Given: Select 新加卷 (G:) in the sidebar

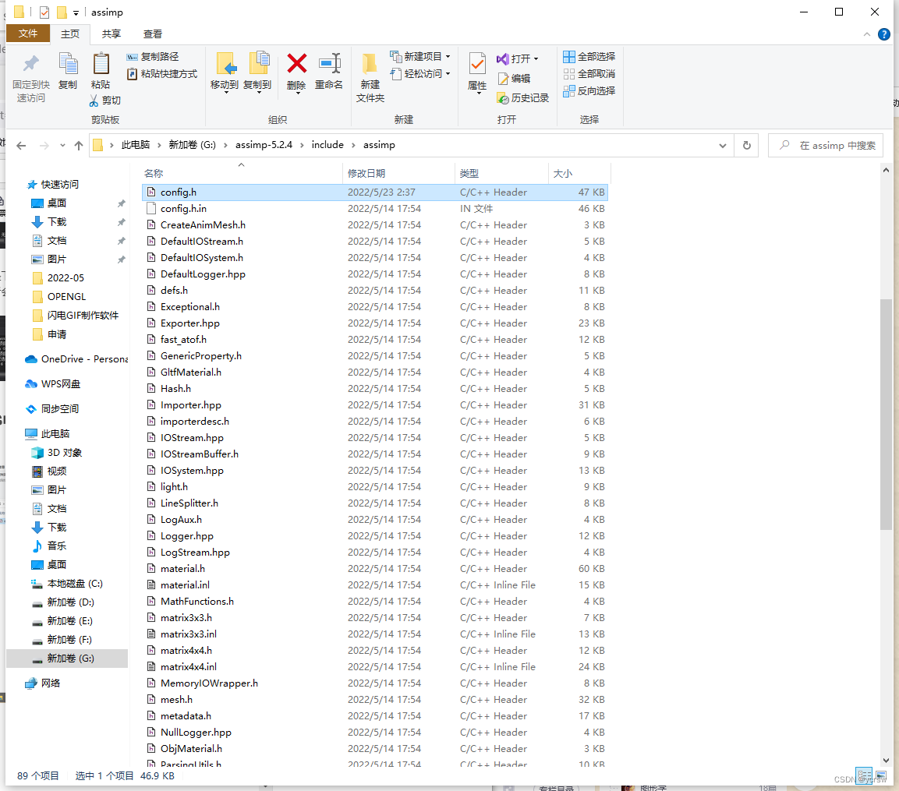Looking at the screenshot, I should click(x=66, y=659).
